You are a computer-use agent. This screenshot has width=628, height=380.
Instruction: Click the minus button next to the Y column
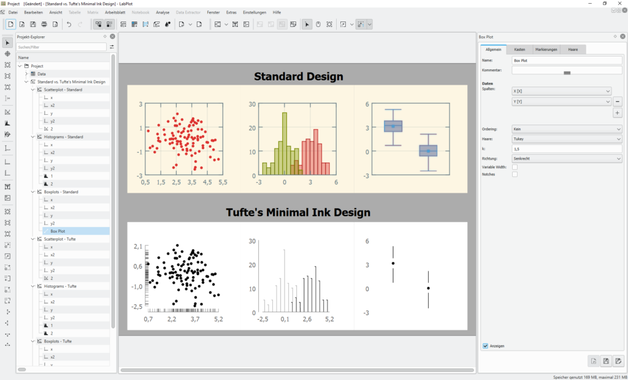[x=618, y=102]
